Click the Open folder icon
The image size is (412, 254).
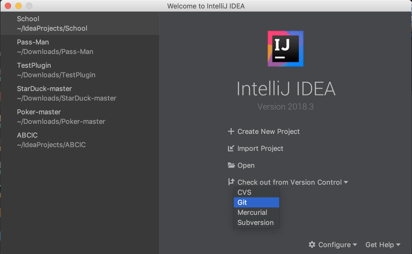(x=231, y=165)
